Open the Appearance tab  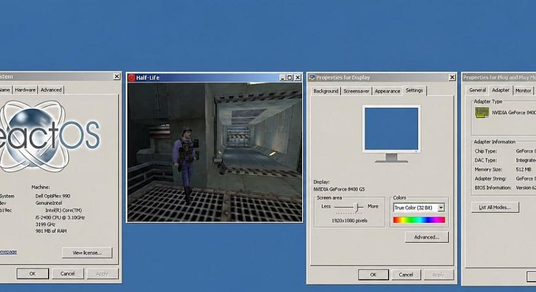pyautogui.click(x=387, y=91)
